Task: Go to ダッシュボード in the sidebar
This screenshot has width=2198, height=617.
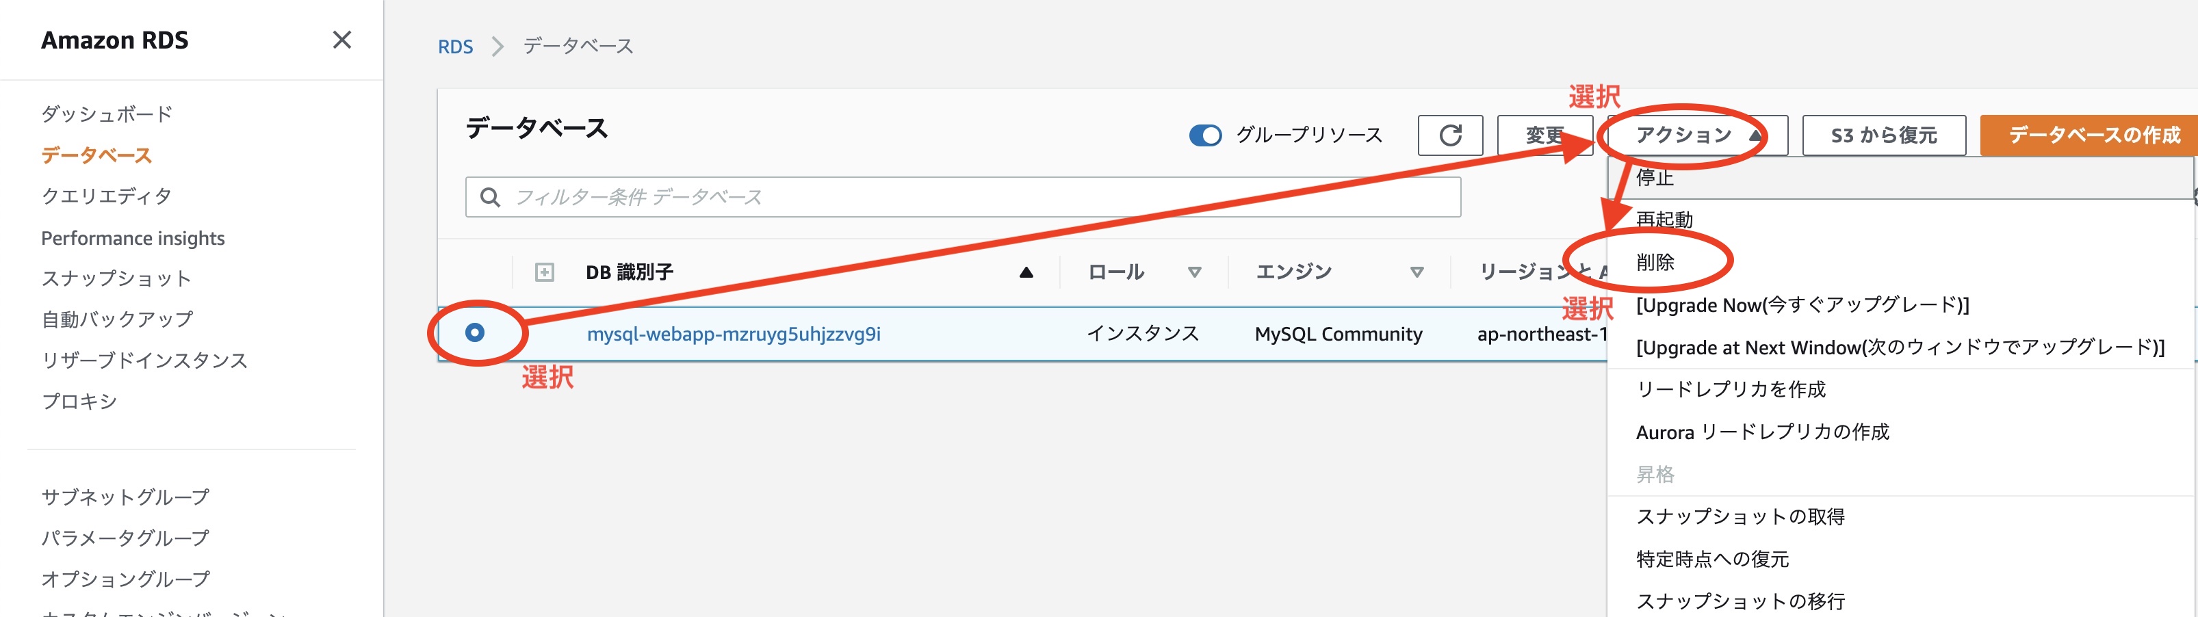Action: click(107, 114)
